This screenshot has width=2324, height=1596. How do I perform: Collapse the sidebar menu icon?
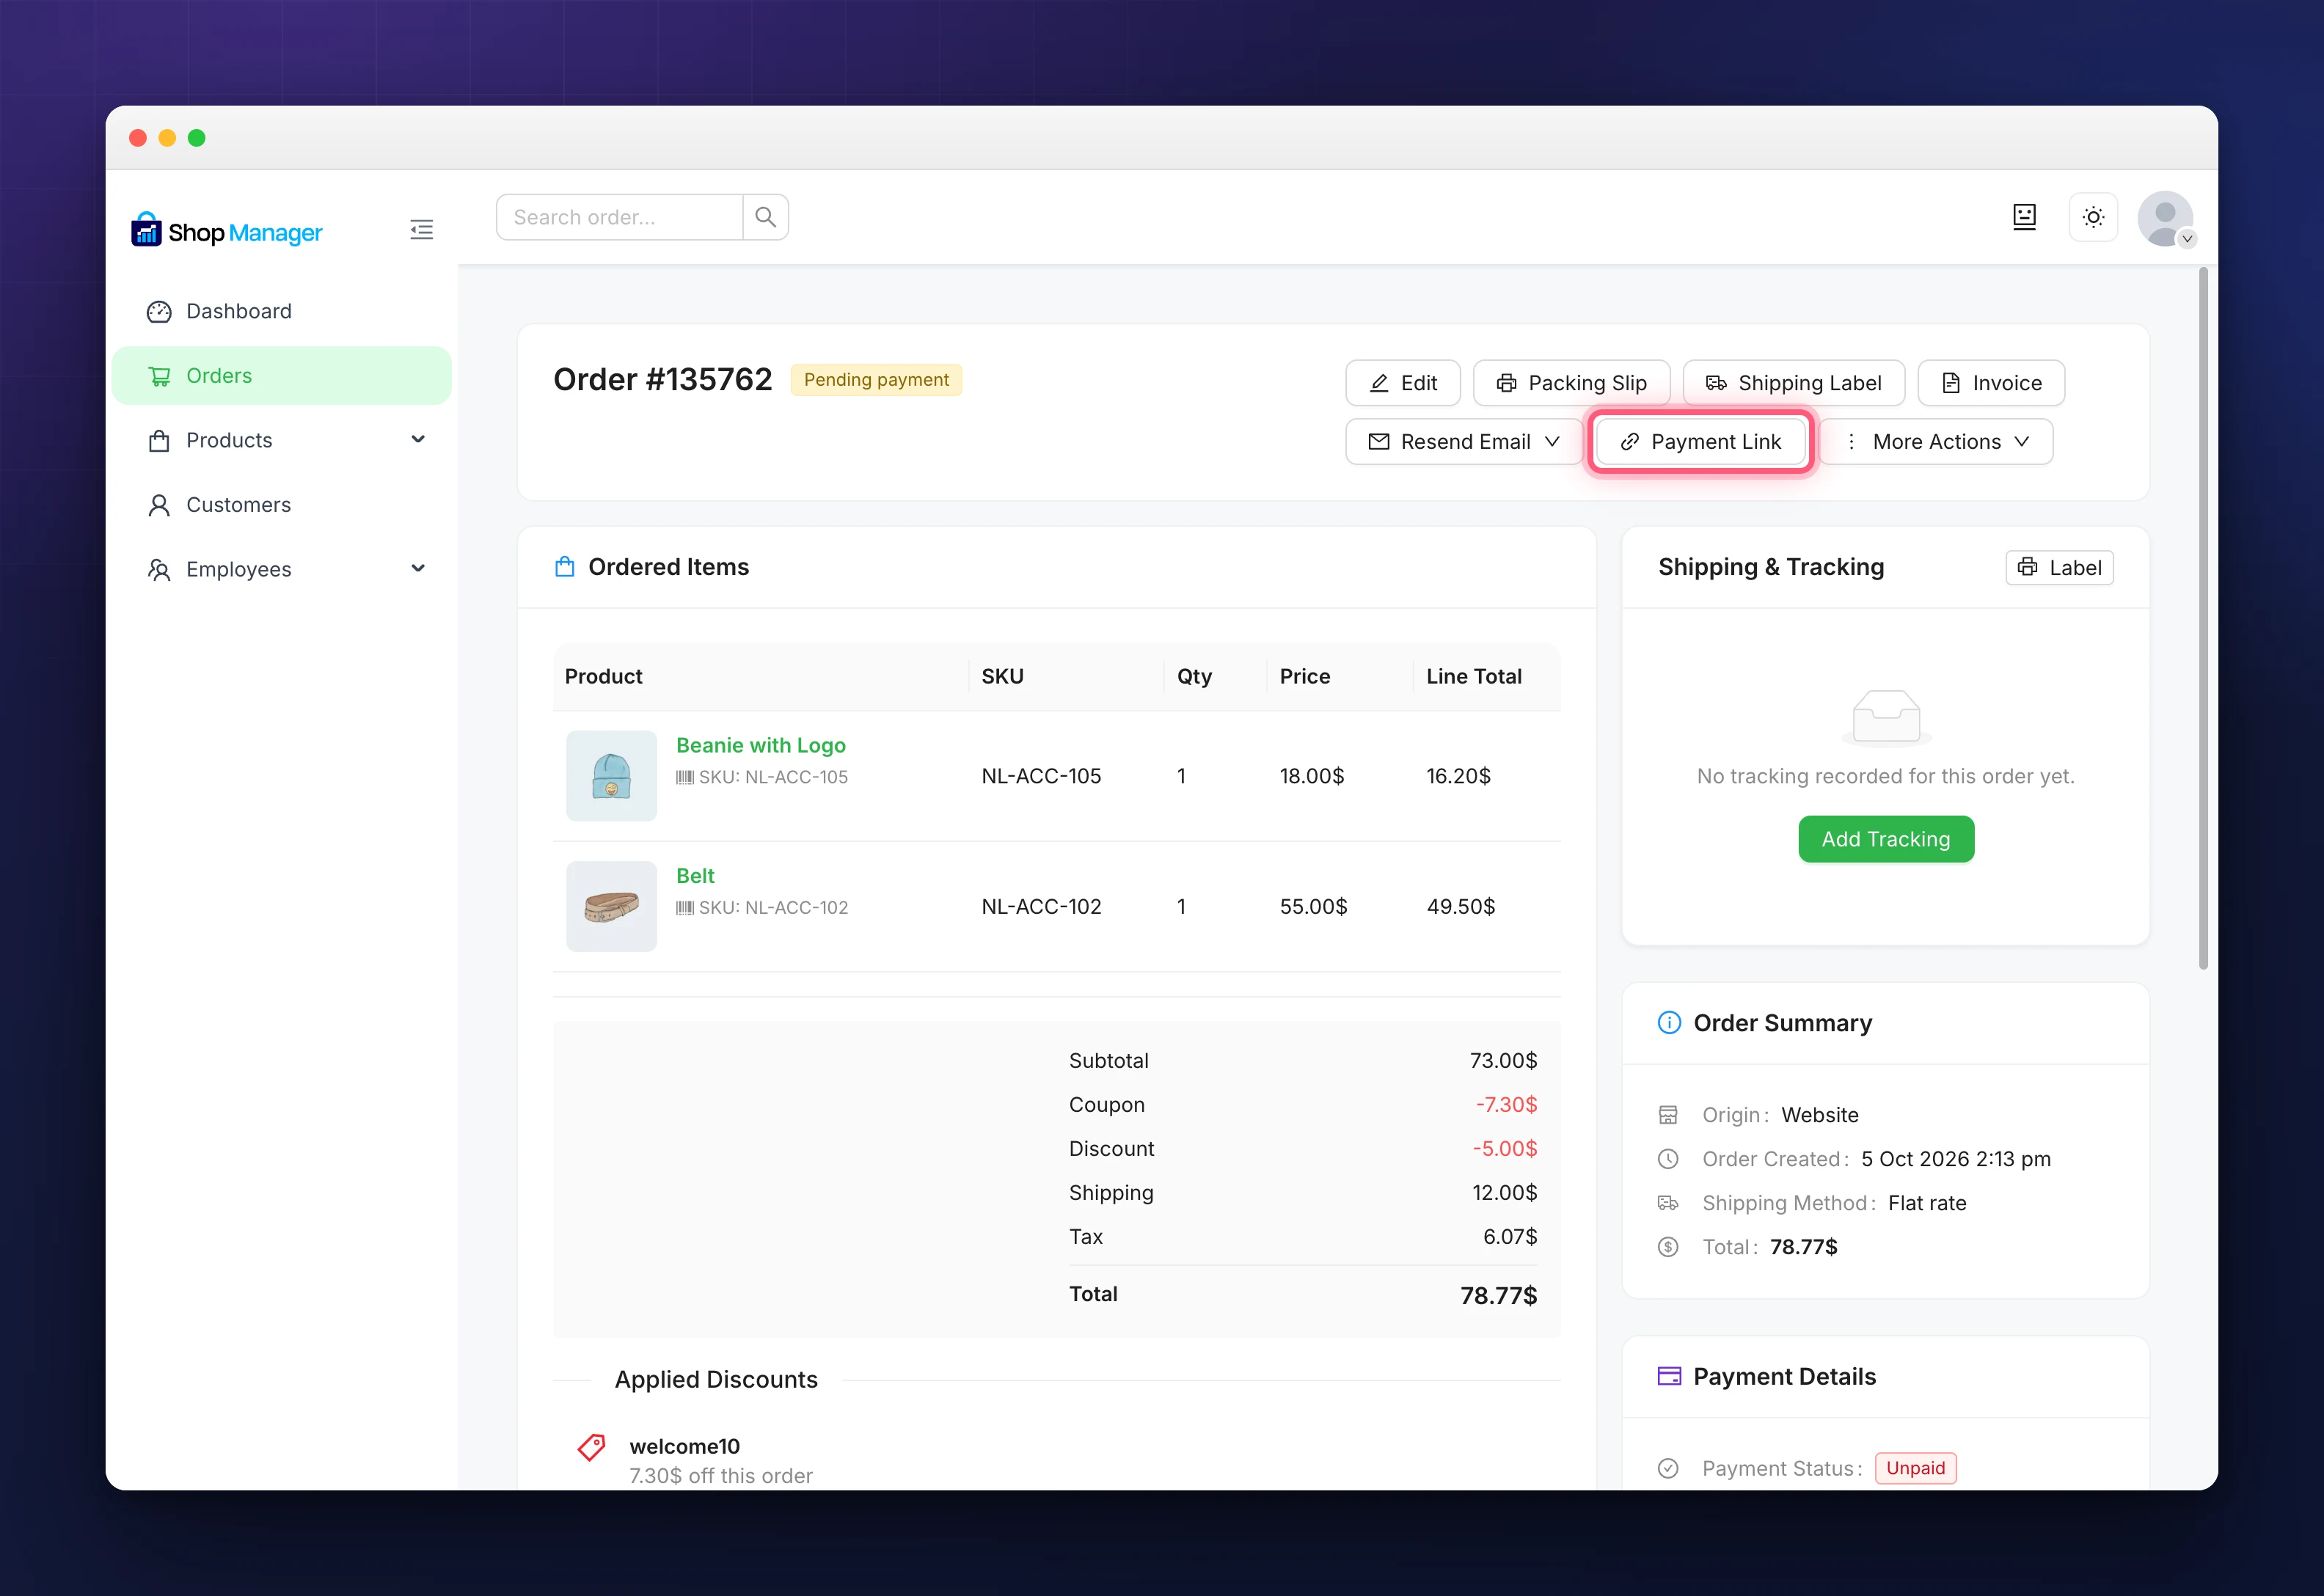click(x=421, y=230)
